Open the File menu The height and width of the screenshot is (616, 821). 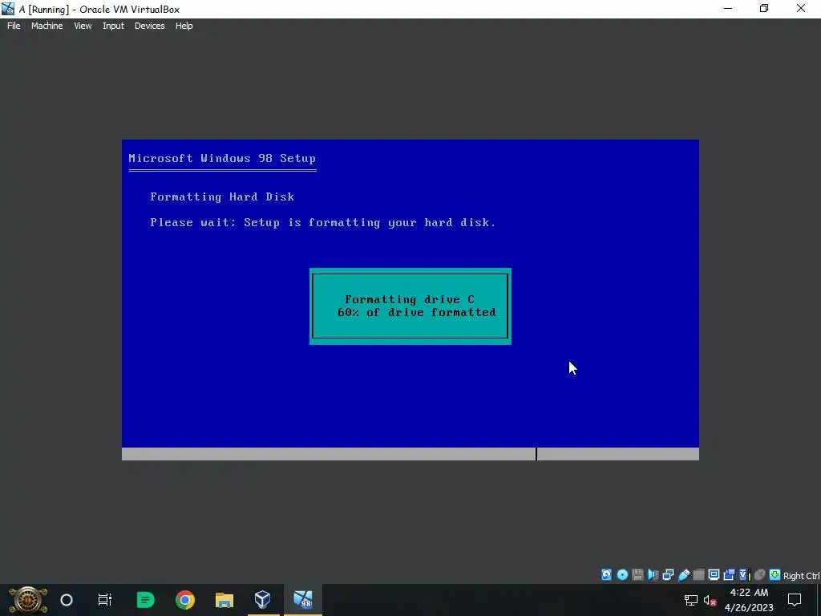coord(14,26)
